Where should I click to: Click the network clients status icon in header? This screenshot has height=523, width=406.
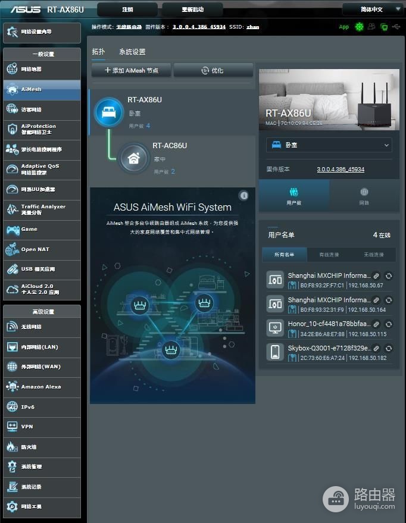click(x=384, y=27)
